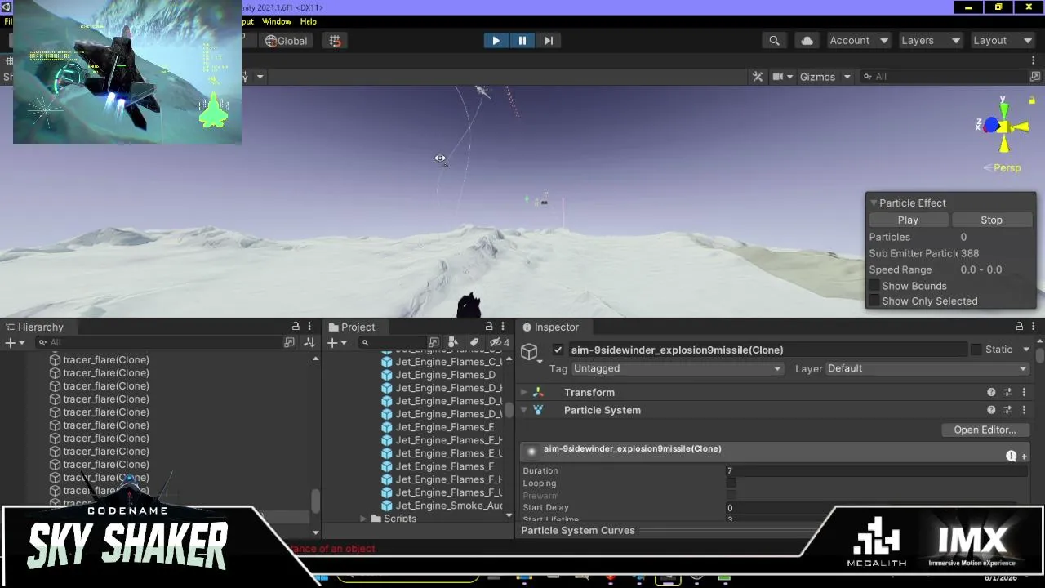Open the Hierarchy panel three-dot menu

coord(309,327)
